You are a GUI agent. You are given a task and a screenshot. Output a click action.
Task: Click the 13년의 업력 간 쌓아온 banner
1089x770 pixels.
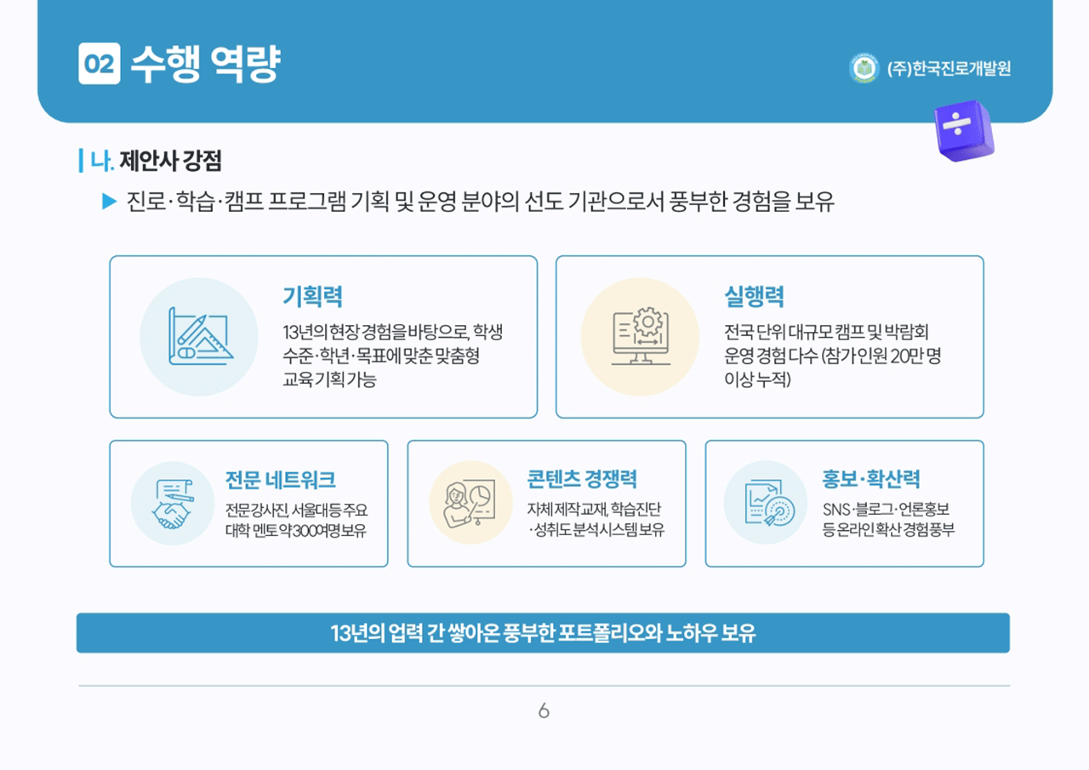tap(543, 633)
